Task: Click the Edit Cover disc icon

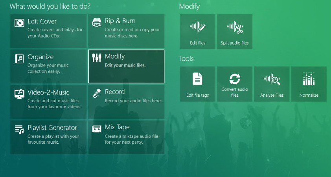Action: click(19, 23)
